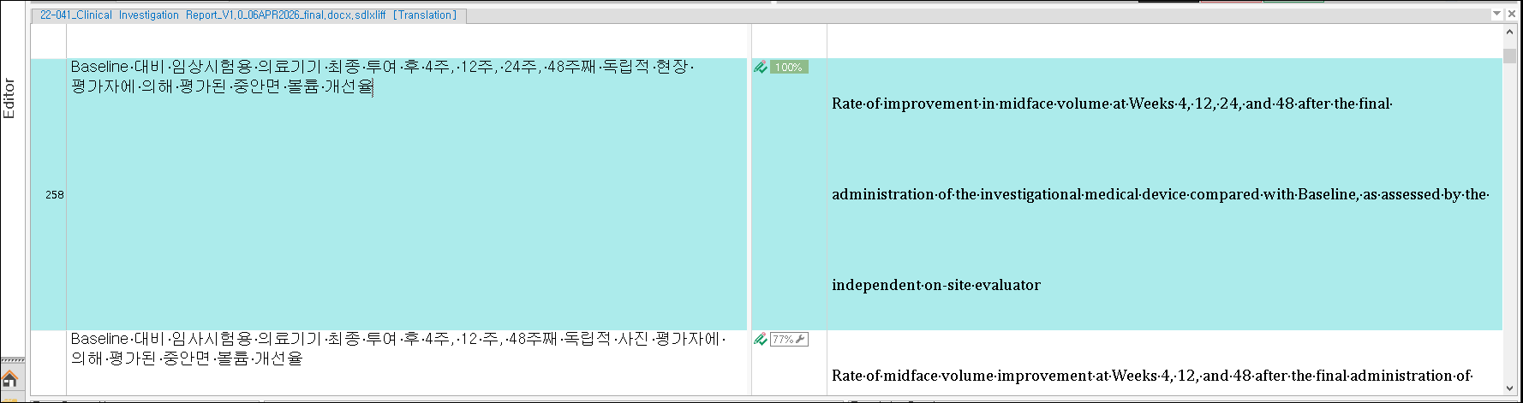Image resolution: width=1523 pixels, height=403 pixels.
Task: Click target line 'administration of the investigational medical device'
Action: [1161, 194]
